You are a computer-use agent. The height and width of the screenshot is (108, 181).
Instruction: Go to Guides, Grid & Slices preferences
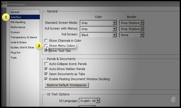coord(22,48)
